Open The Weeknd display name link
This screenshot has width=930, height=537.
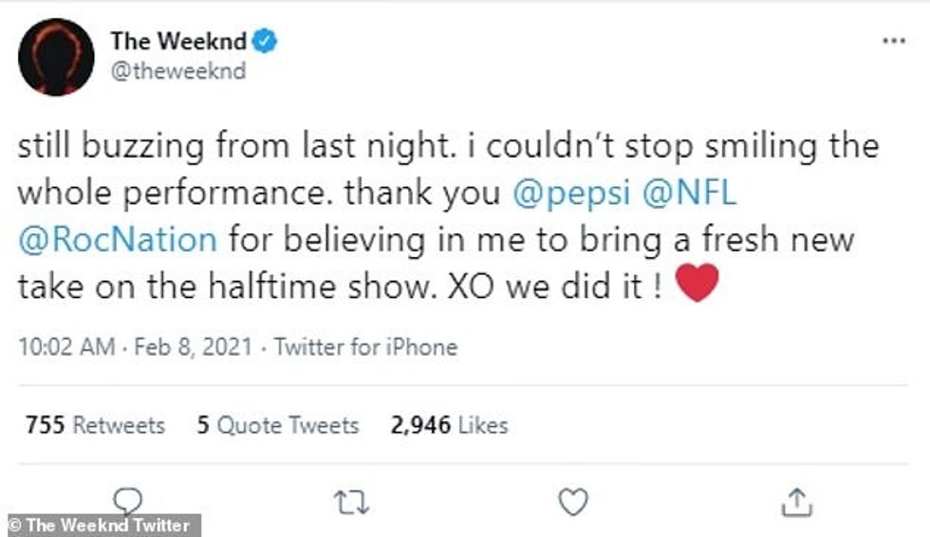coord(178,41)
